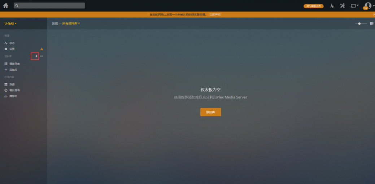Viewport: 375px width, 184px height.
Task: Dismiss the orange notification banner
Action: coord(374,15)
